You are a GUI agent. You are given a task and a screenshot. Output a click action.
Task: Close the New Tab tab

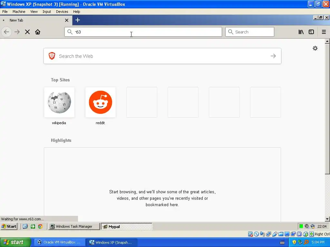coord(67,20)
